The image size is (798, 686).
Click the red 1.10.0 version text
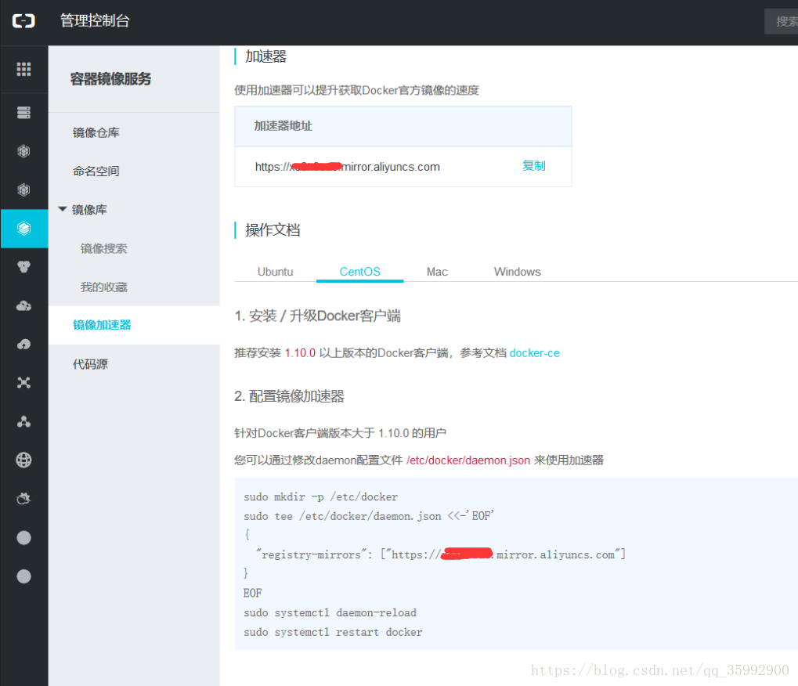point(300,352)
